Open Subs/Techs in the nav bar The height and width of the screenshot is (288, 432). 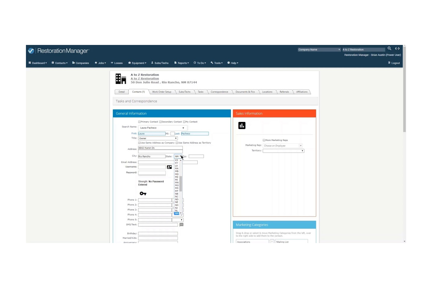point(160,63)
